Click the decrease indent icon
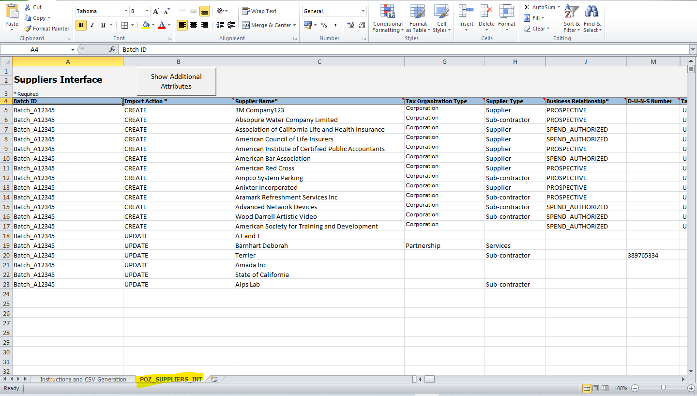The image size is (697, 396). 221,25
